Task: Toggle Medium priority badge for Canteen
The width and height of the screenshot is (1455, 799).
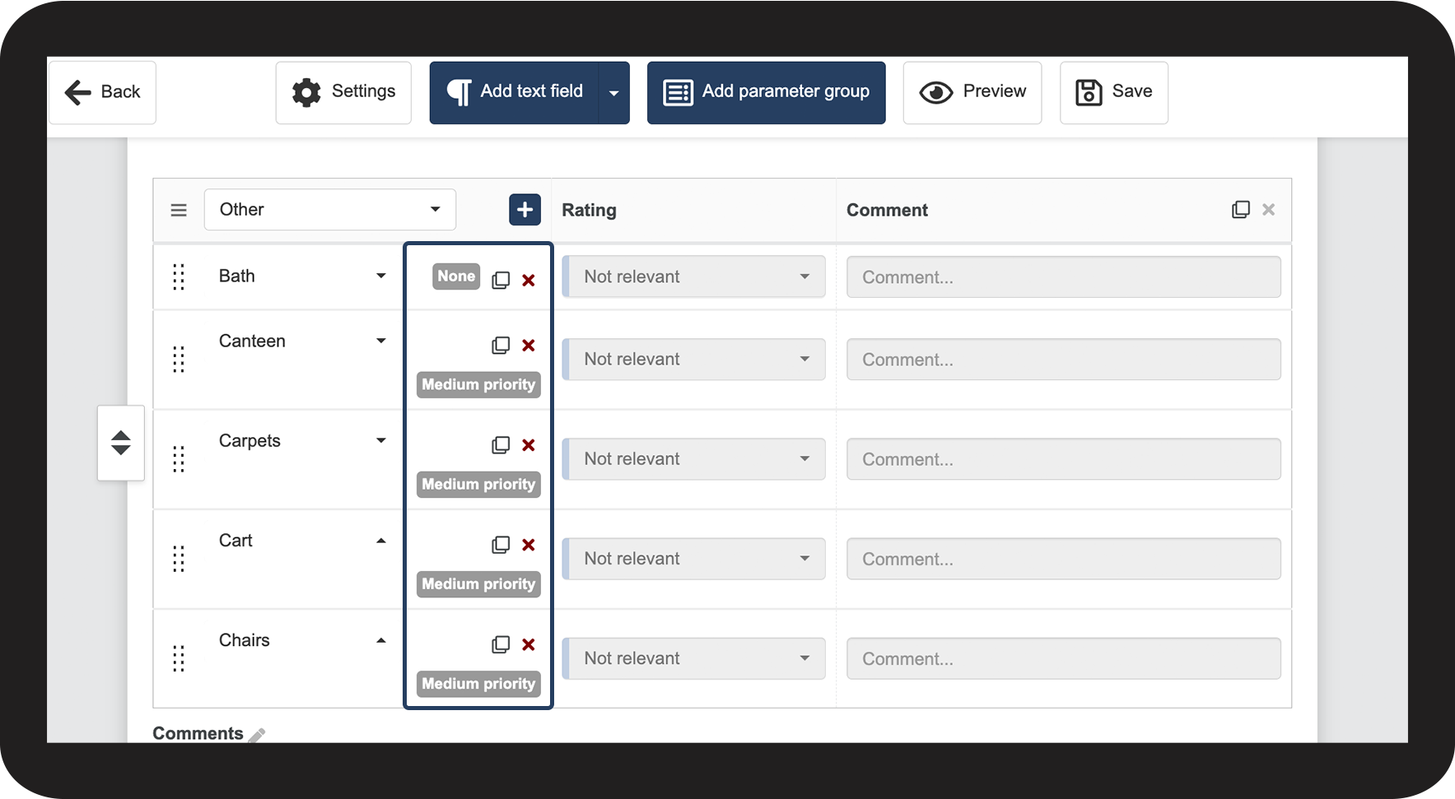Action: [x=478, y=384]
